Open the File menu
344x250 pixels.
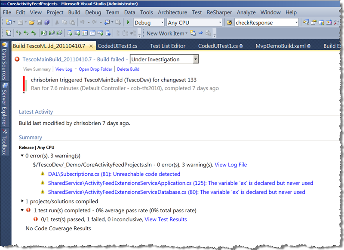7,12
